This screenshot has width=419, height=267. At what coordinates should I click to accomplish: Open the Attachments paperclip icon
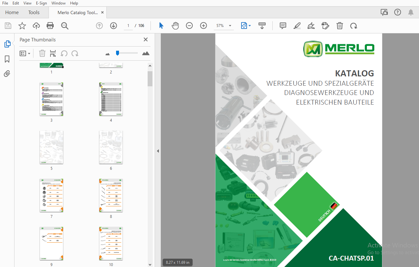[7, 74]
